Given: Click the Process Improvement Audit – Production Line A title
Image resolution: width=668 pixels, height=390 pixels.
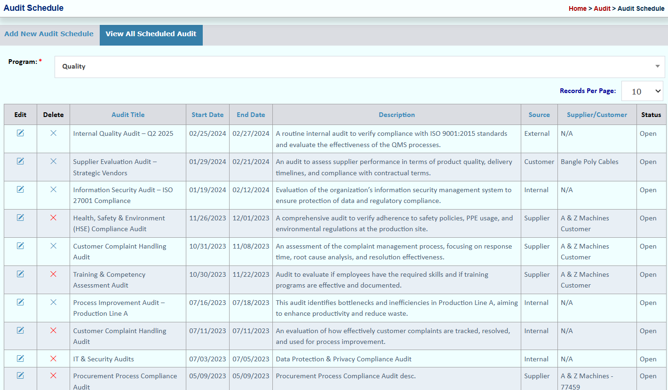Looking at the screenshot, I should [119, 308].
